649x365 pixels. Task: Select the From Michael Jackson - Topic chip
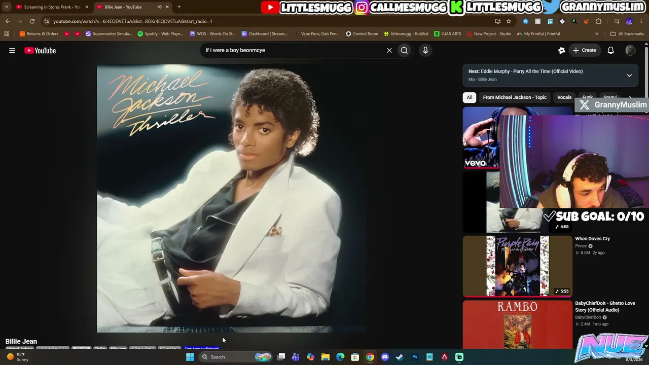515,97
